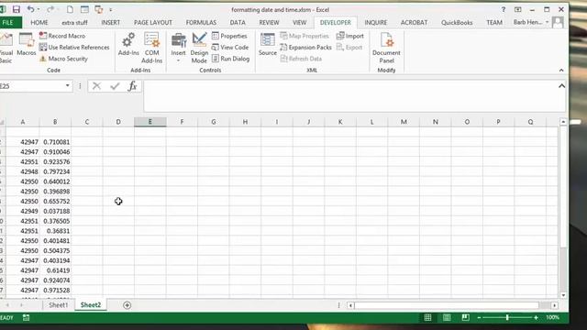Select column E header
This screenshot has height=330, width=587.
[150, 122]
